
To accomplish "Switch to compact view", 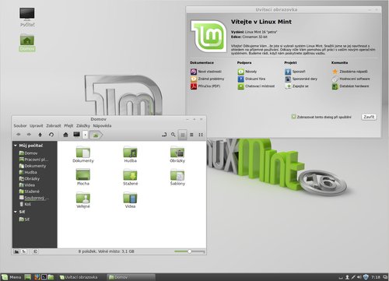I will coord(201,135).
